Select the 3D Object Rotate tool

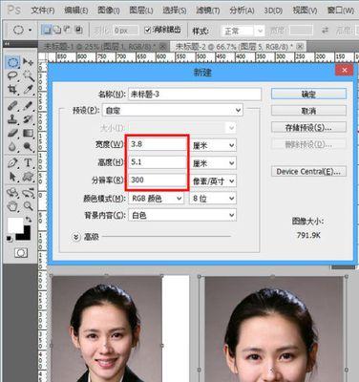pyautogui.click(x=12, y=193)
